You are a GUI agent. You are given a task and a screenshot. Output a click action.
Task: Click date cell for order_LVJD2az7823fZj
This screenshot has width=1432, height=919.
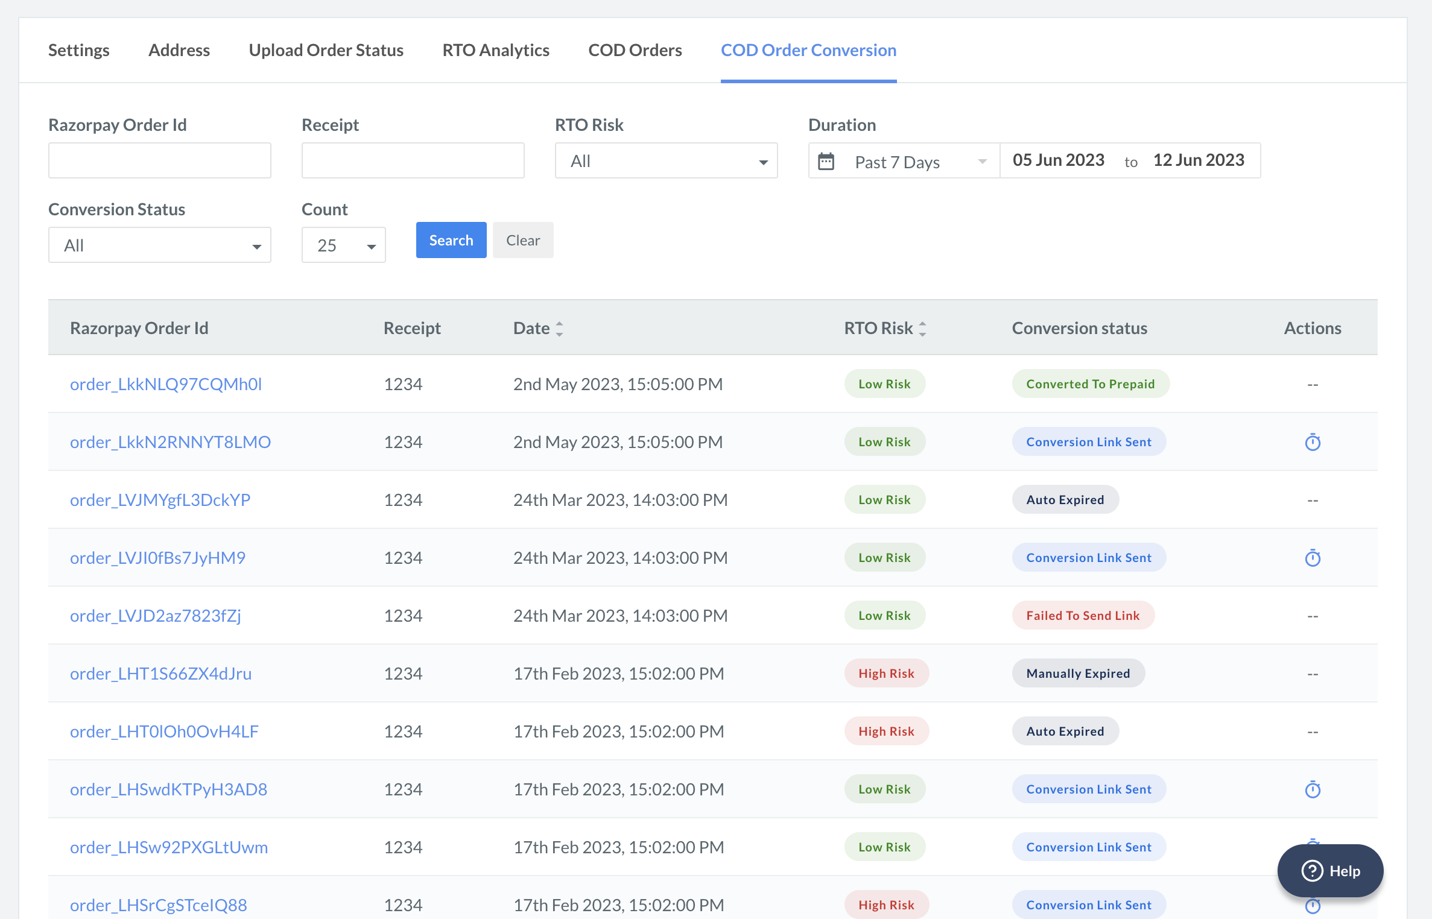[621, 616]
